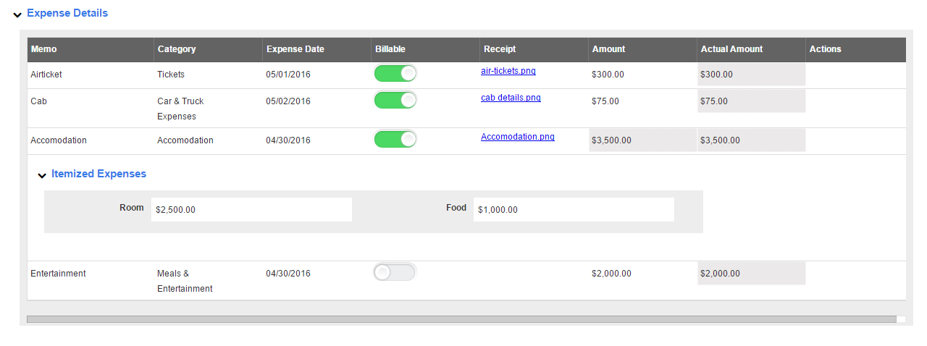Click the Room amount input field
Screen dimensions: 927x346
point(251,210)
